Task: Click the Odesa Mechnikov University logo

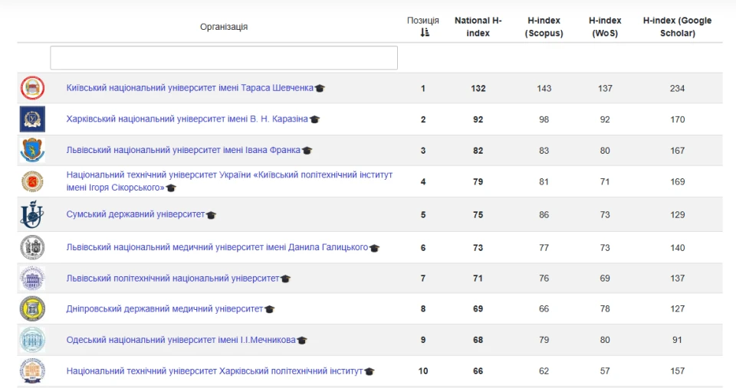Action: click(x=32, y=340)
